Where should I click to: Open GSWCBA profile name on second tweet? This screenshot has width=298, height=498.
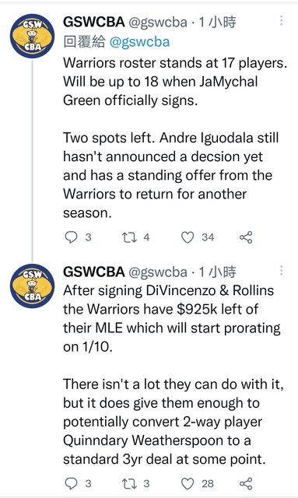[93, 272]
